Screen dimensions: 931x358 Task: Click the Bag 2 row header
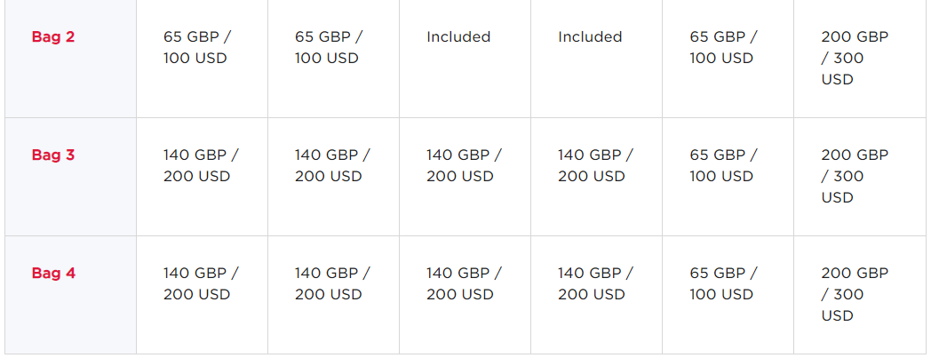(x=53, y=37)
